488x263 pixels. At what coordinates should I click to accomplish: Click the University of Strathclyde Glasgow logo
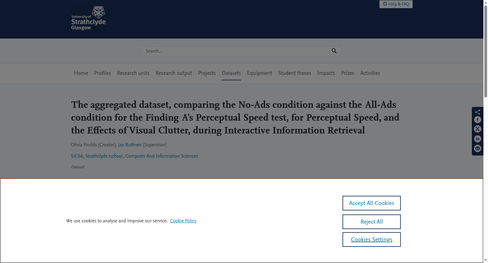(88, 19)
